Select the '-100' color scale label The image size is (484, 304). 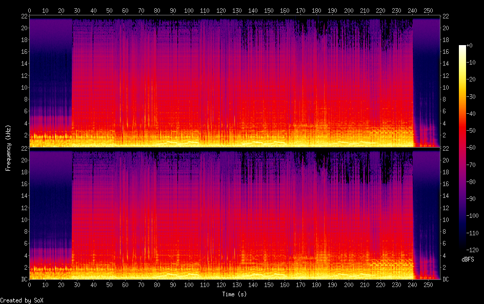(x=472, y=216)
